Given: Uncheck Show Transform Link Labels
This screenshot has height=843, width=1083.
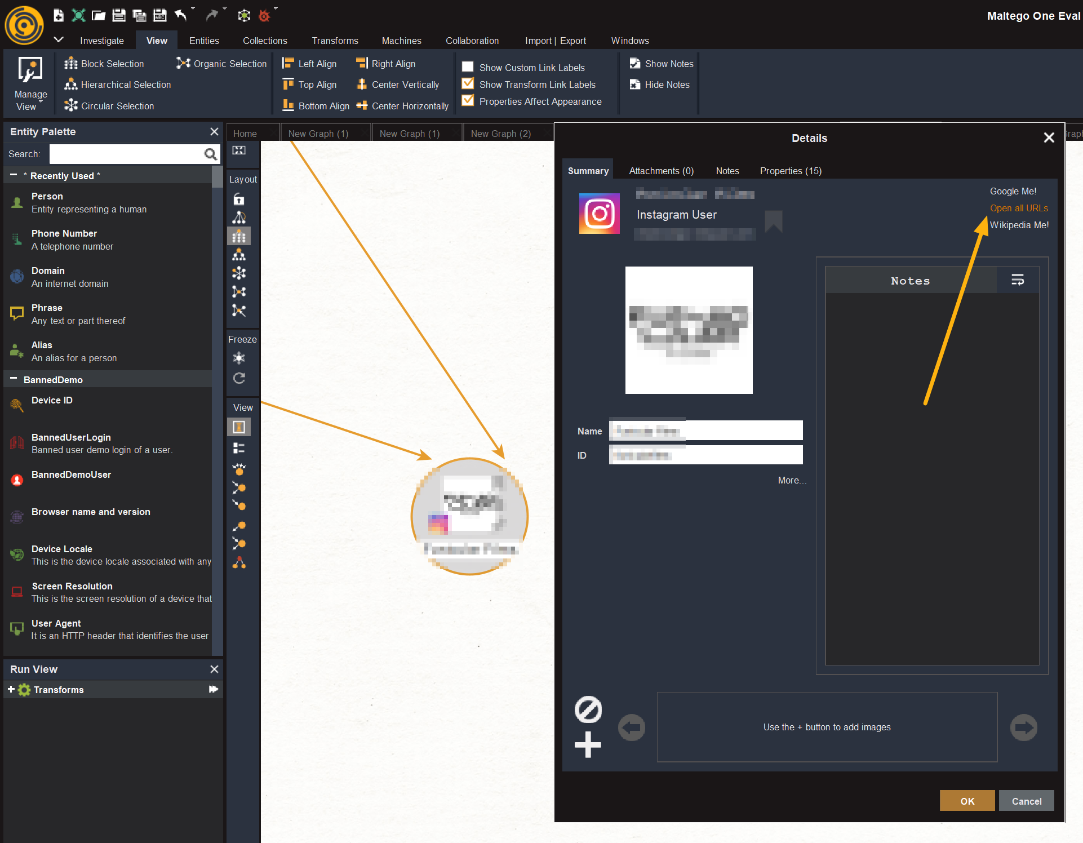Looking at the screenshot, I should (x=468, y=84).
